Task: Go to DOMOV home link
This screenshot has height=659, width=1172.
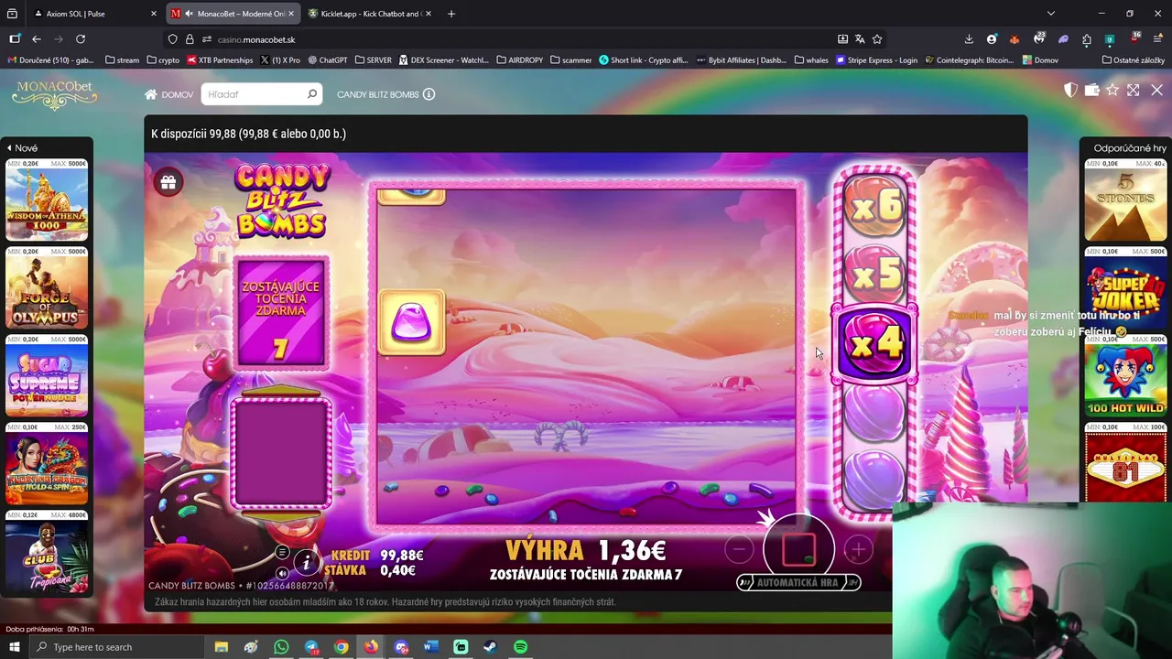Action: click(168, 94)
